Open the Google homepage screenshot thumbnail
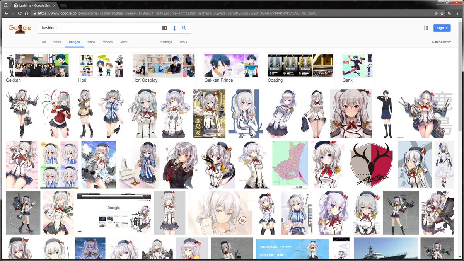464x261 pixels. (113, 213)
